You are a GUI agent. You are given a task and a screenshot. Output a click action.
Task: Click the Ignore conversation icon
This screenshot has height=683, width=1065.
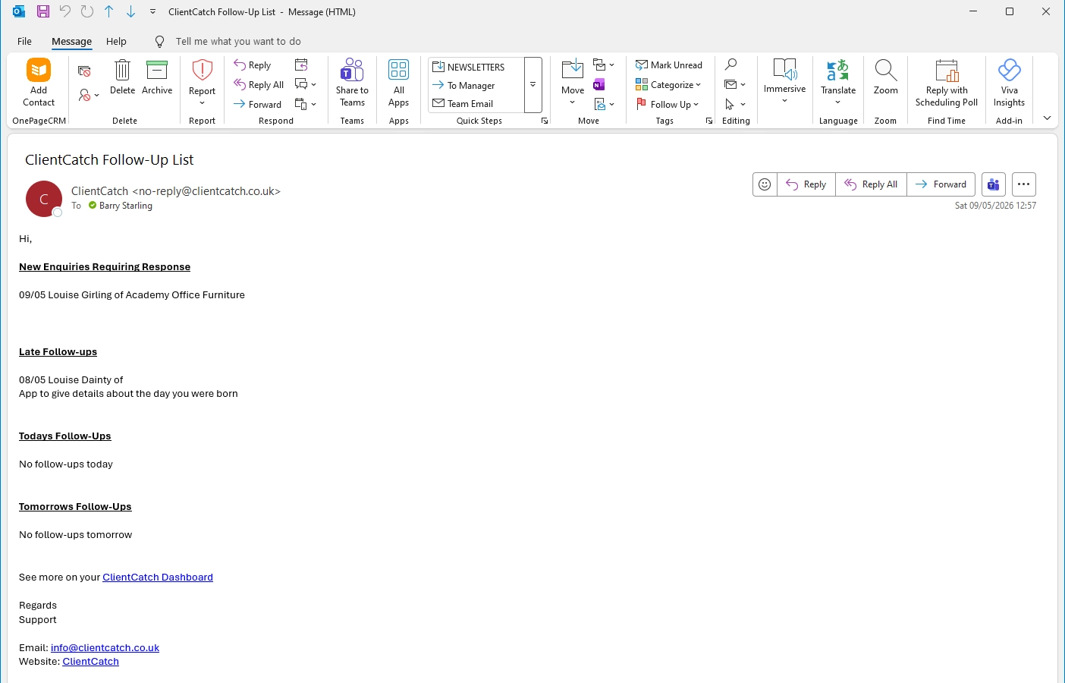84,71
